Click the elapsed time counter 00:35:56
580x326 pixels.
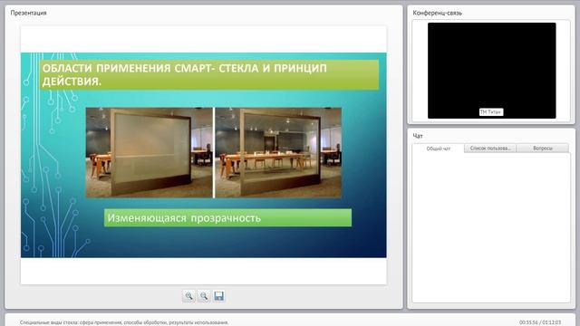[528, 322]
